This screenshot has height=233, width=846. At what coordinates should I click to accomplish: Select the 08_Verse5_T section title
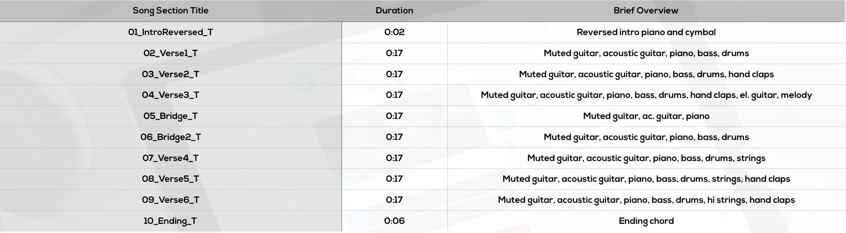pos(170,179)
